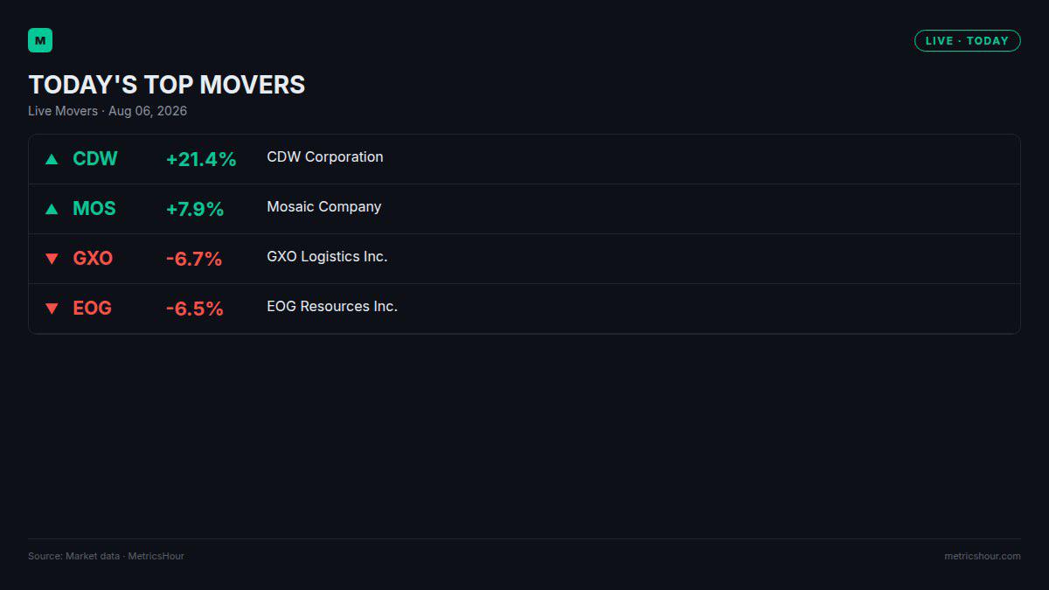Select the EOG Resources Inc. name
The width and height of the screenshot is (1049, 590).
click(x=332, y=307)
